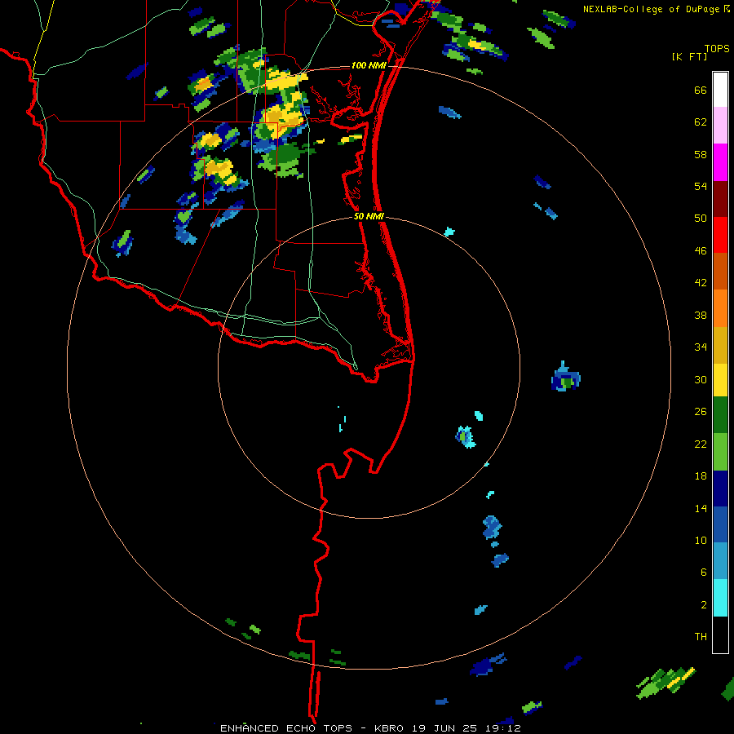Pick the light green legend swatch
Screen dimensions: 734x734
[720, 452]
